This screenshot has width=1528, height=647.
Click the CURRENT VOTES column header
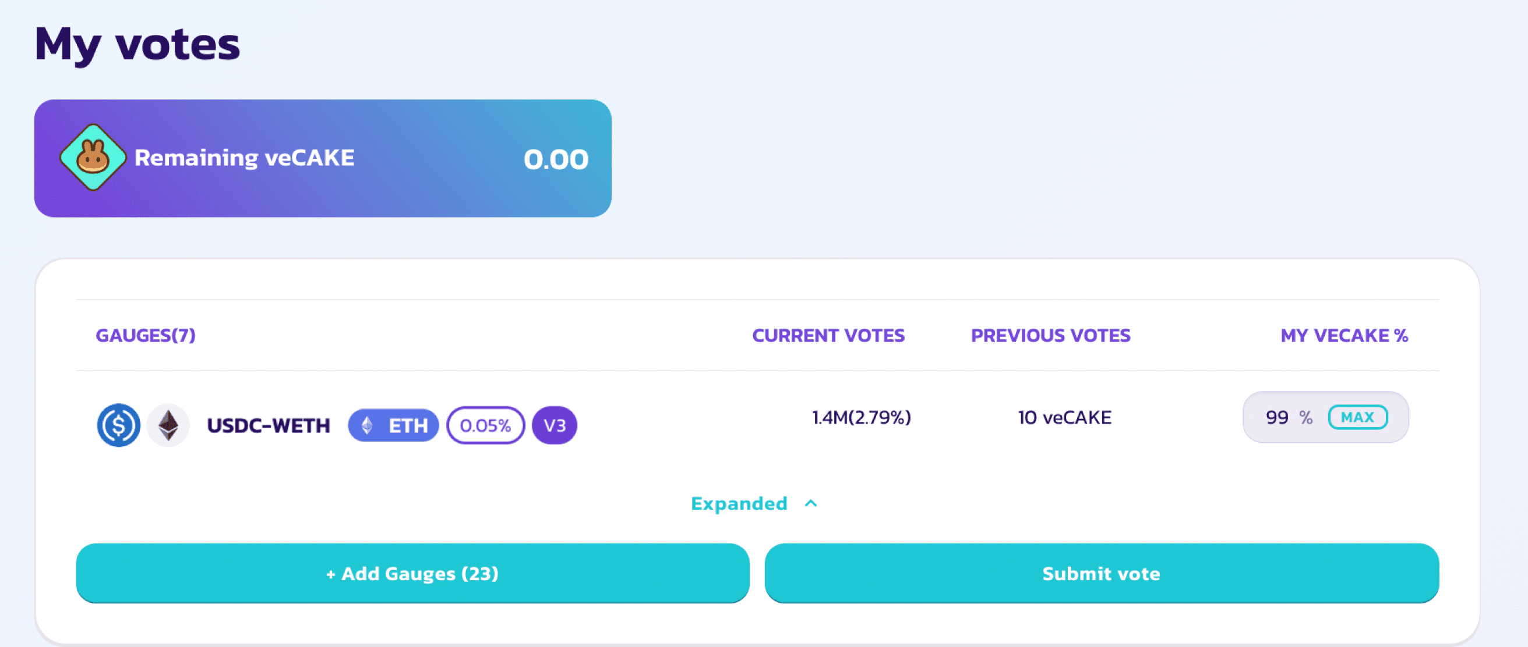[x=828, y=336]
